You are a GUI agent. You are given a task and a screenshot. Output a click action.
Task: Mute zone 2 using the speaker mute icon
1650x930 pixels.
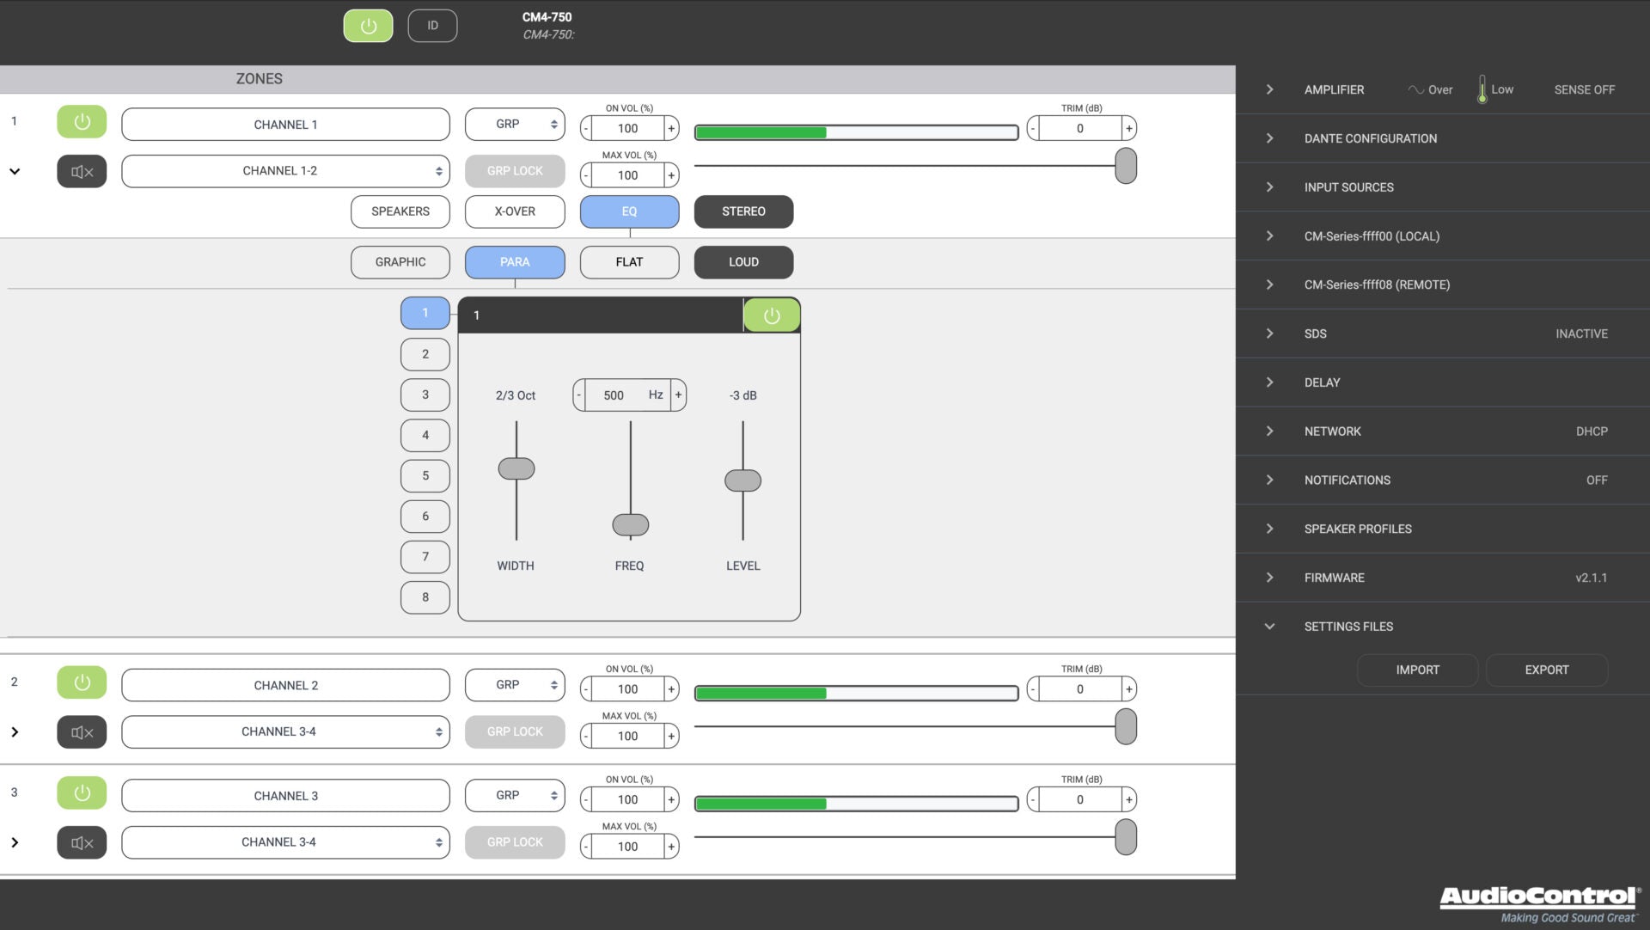(82, 732)
